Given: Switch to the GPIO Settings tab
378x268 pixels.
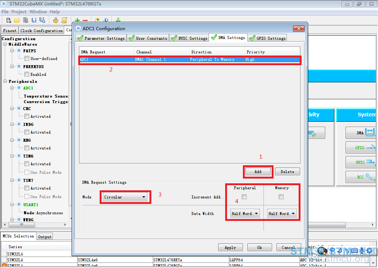Looking at the screenshot, I should click(x=267, y=38).
